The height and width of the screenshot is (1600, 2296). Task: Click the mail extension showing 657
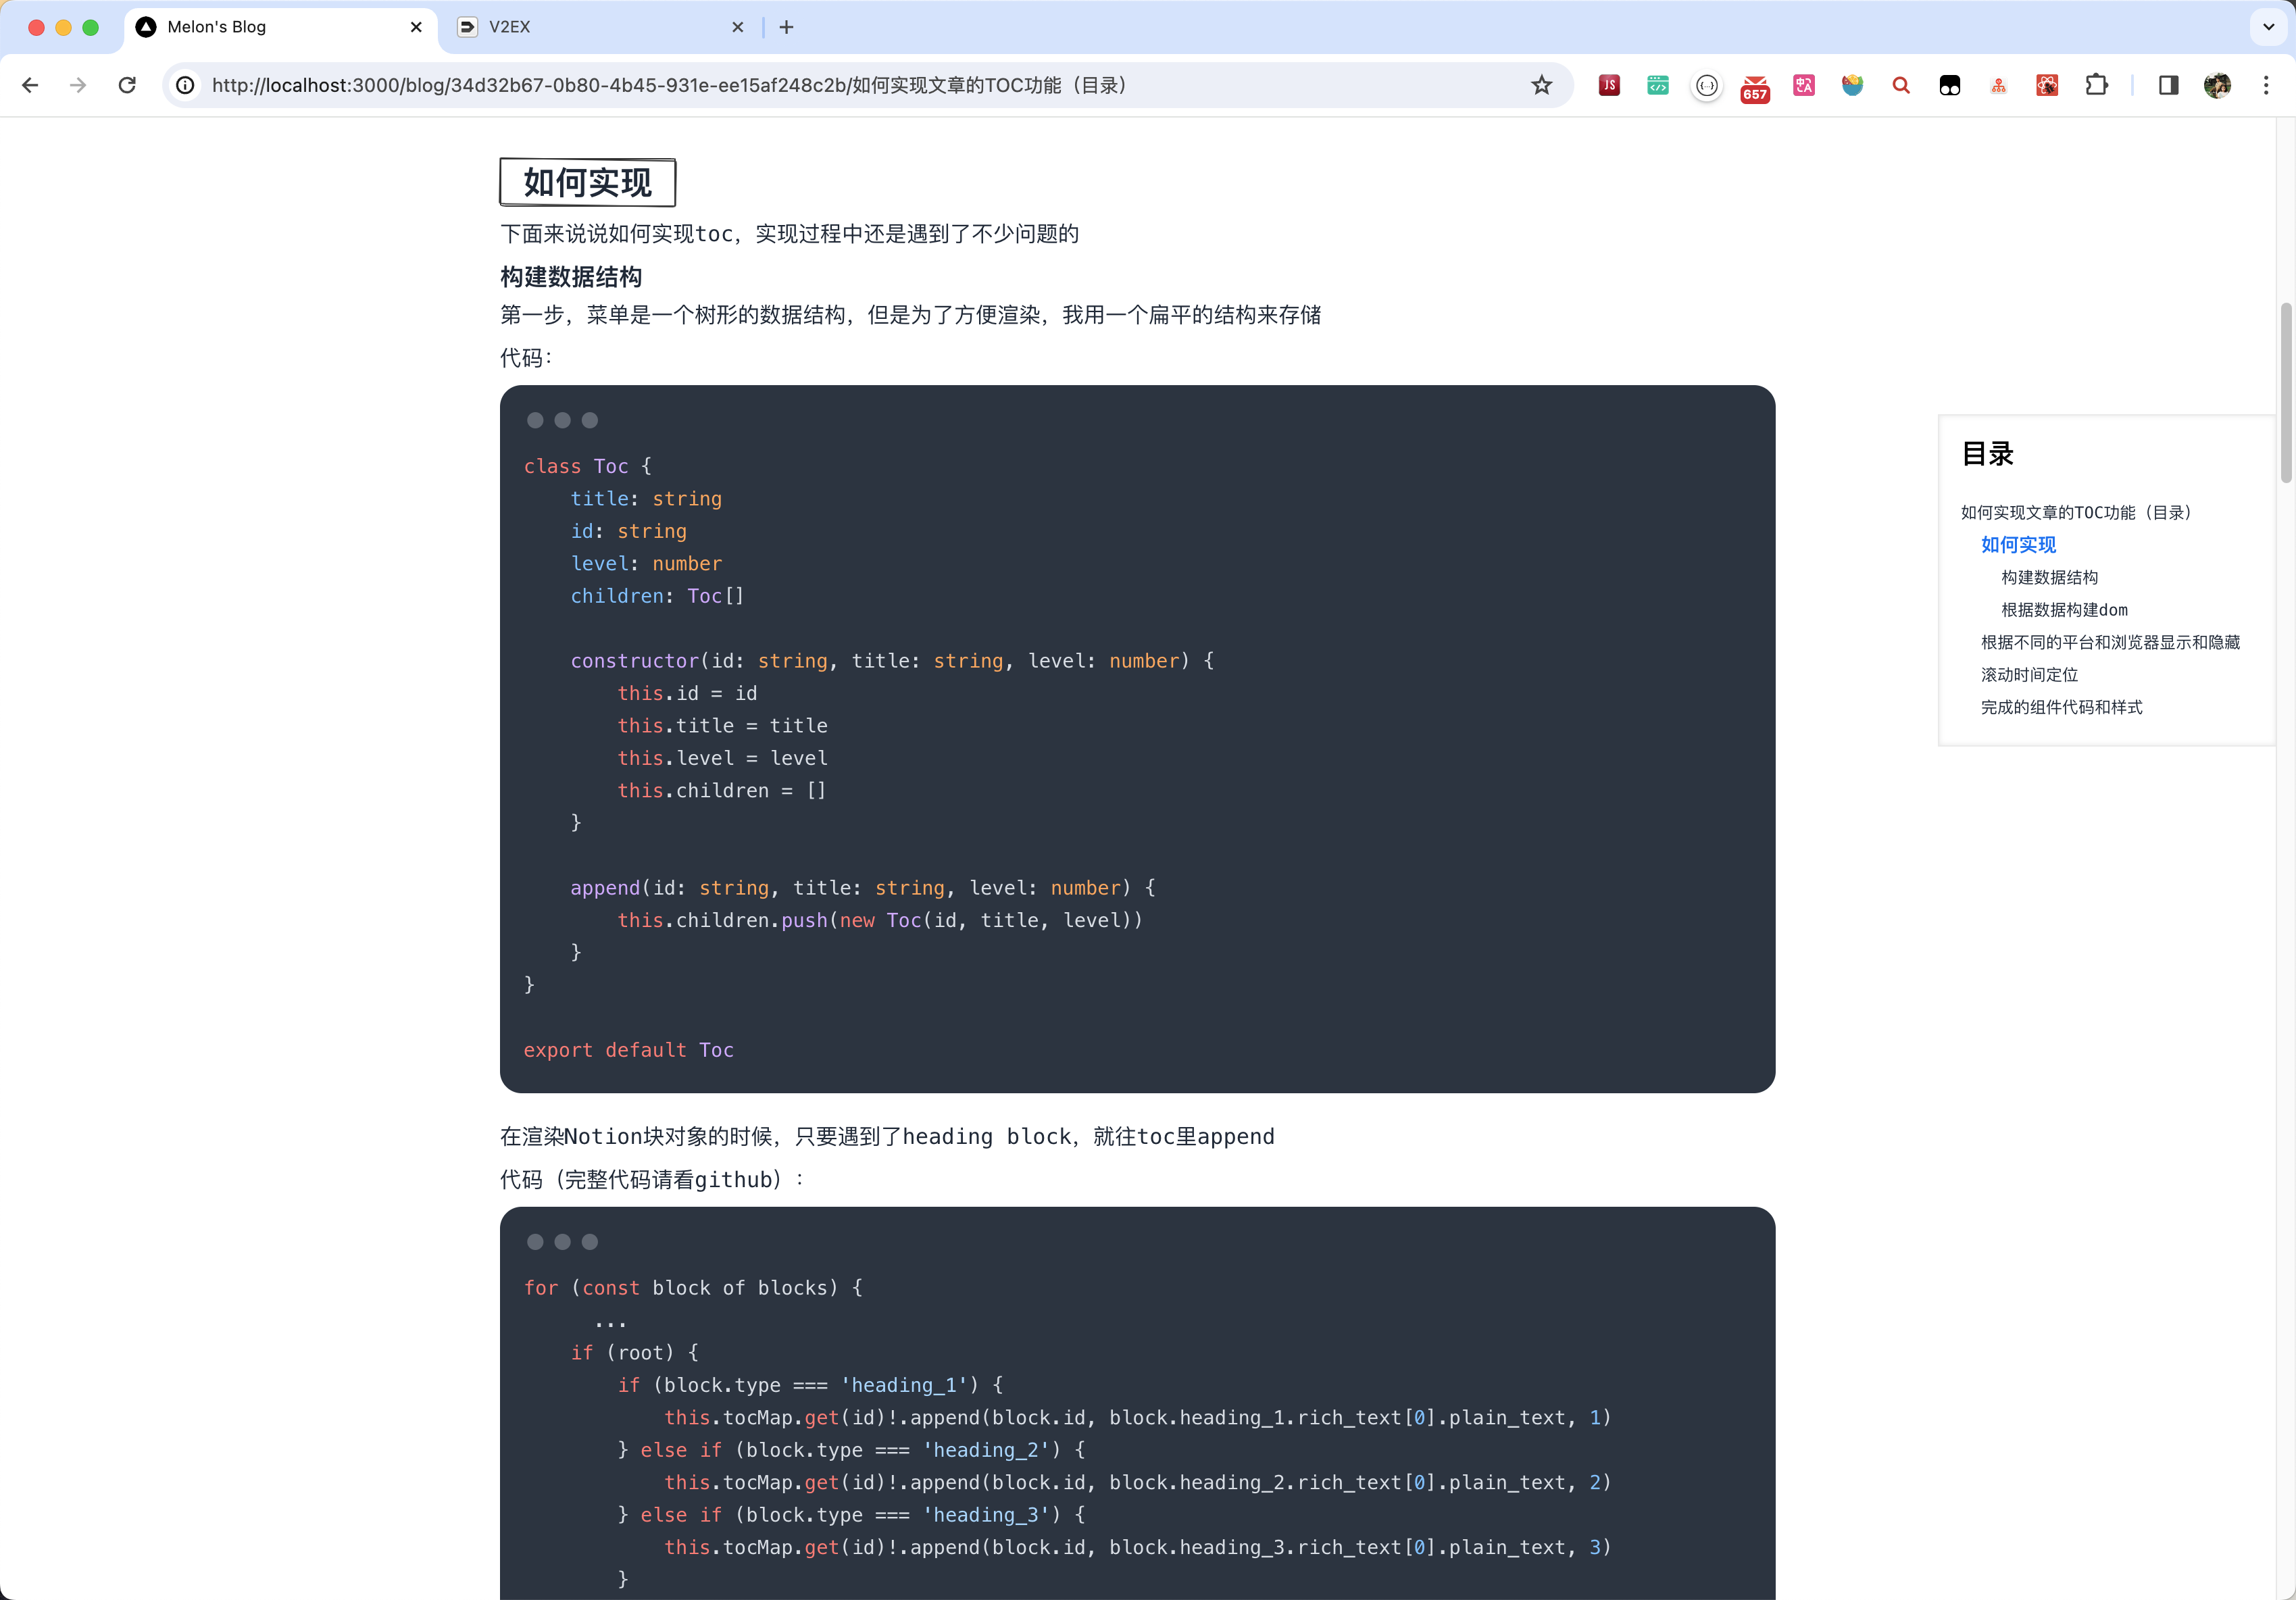click(x=1755, y=87)
